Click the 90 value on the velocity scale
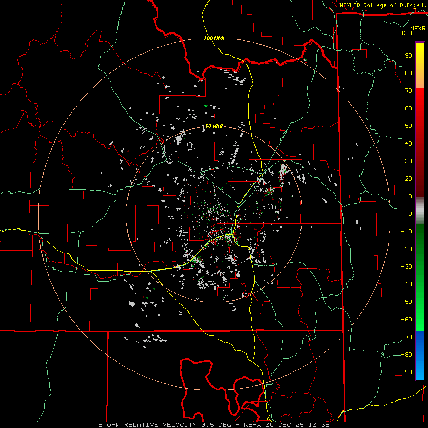Screen dimensions: 428x428 (409, 56)
